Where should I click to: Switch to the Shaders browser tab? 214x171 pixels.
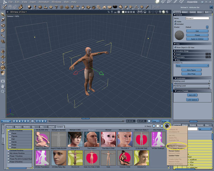pyautogui.click(x=26, y=127)
